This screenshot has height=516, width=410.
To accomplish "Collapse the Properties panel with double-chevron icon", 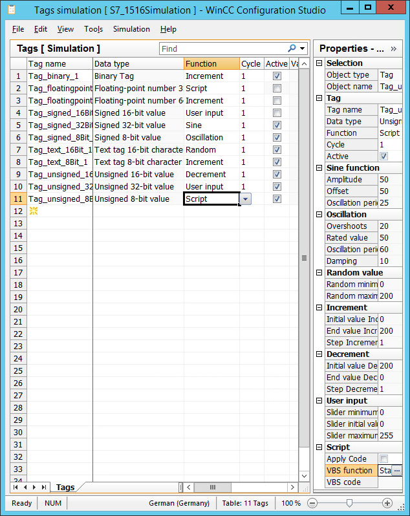I will point(394,48).
